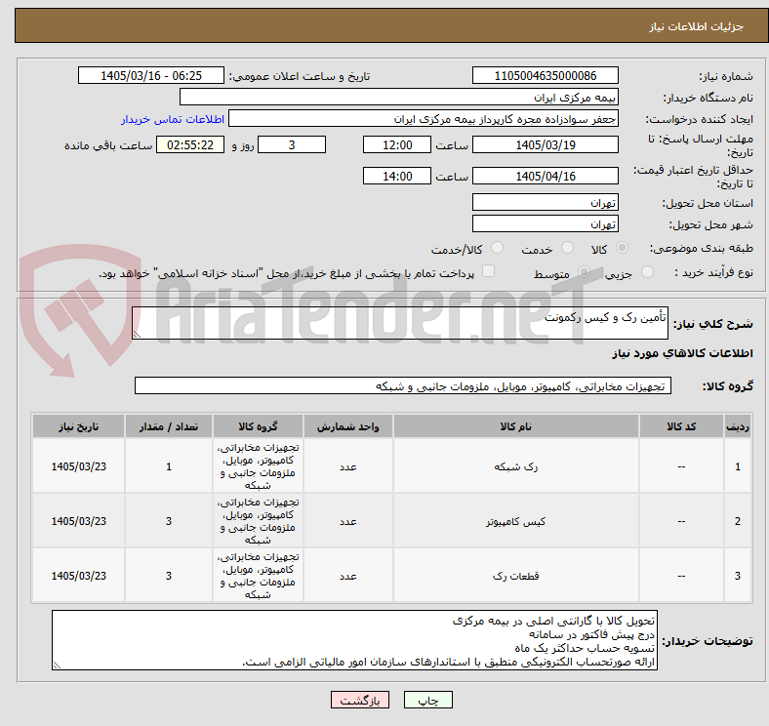Click the delivery province field تهران
Image resolution: width=769 pixels, height=726 pixels.
(546, 202)
